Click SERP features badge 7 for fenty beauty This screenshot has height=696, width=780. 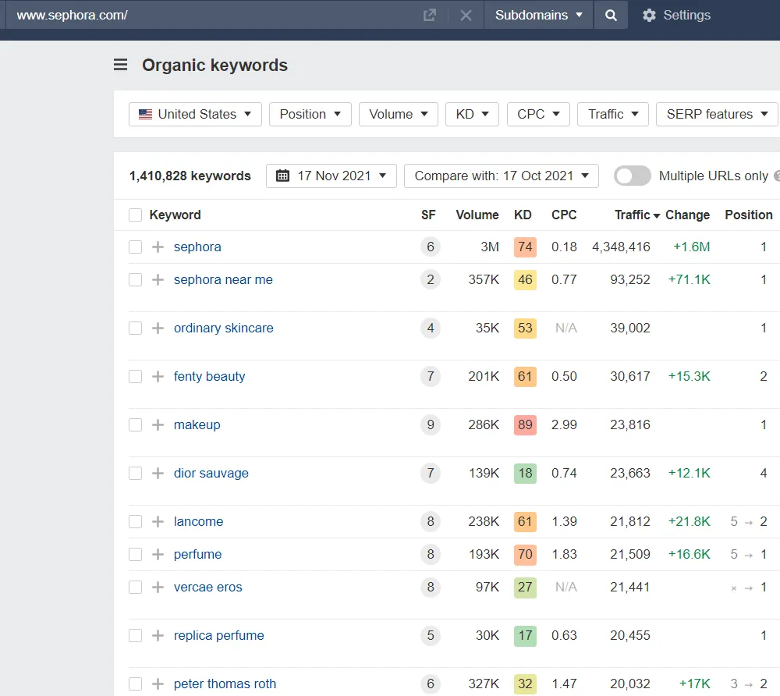click(x=430, y=376)
